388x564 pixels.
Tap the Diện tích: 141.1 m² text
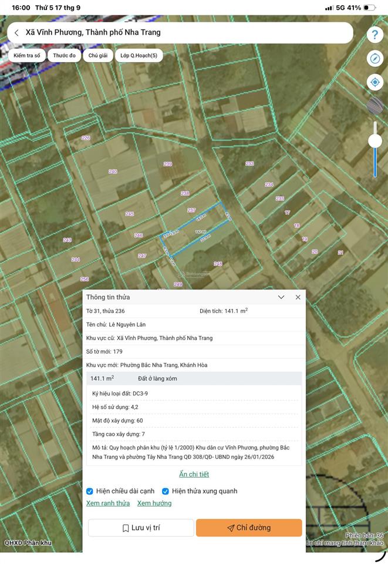pyautogui.click(x=224, y=311)
